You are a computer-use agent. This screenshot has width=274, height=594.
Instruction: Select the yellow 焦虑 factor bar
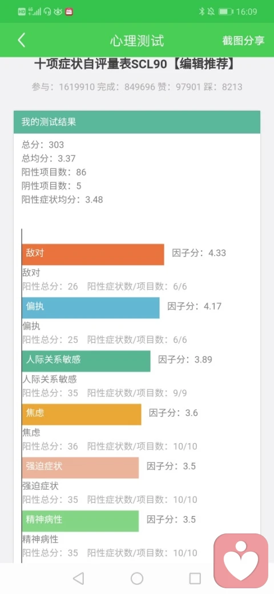[x=82, y=414]
